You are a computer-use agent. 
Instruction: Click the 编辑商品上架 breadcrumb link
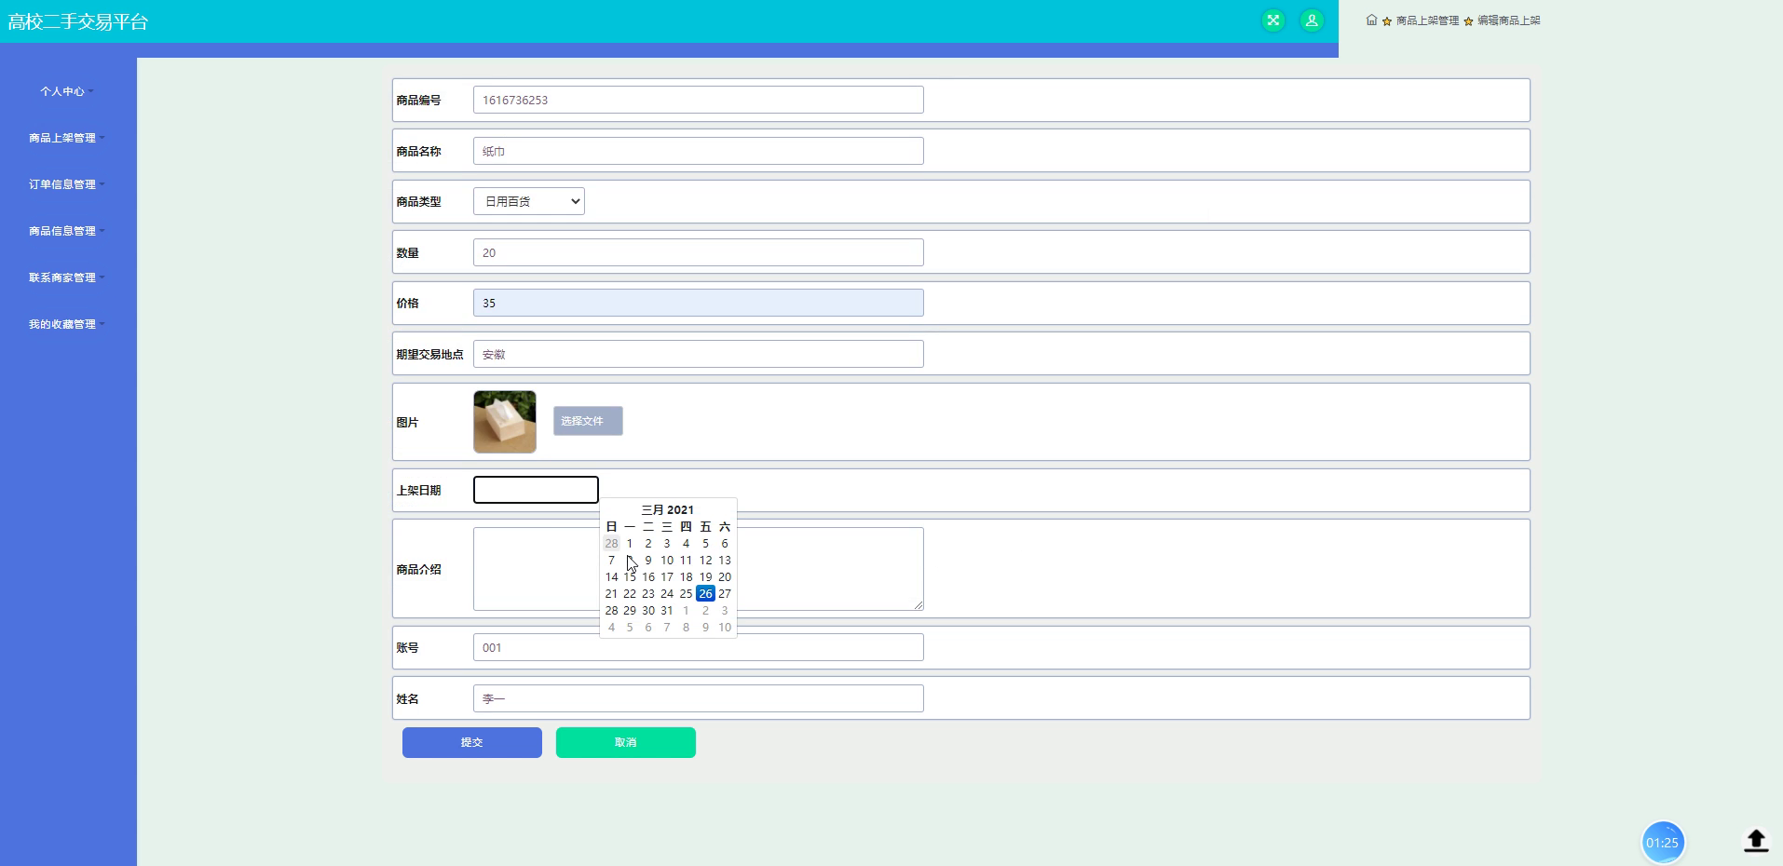pos(1508,20)
